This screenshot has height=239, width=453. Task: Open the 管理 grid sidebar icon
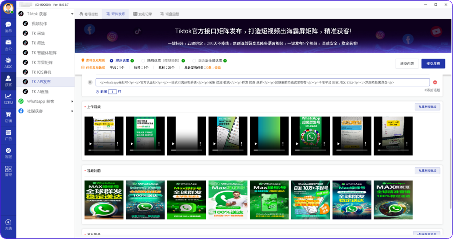coord(9,171)
